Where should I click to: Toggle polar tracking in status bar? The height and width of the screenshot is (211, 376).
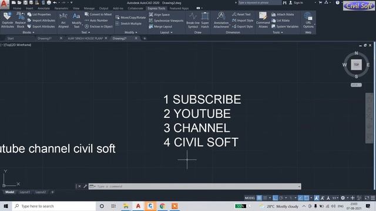point(281,198)
